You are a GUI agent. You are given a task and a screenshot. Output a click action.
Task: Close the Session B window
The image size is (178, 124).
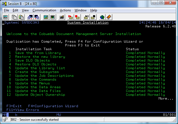pos(170,2)
